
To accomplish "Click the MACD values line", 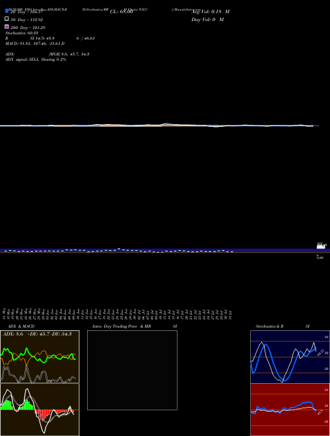I will (35, 44).
